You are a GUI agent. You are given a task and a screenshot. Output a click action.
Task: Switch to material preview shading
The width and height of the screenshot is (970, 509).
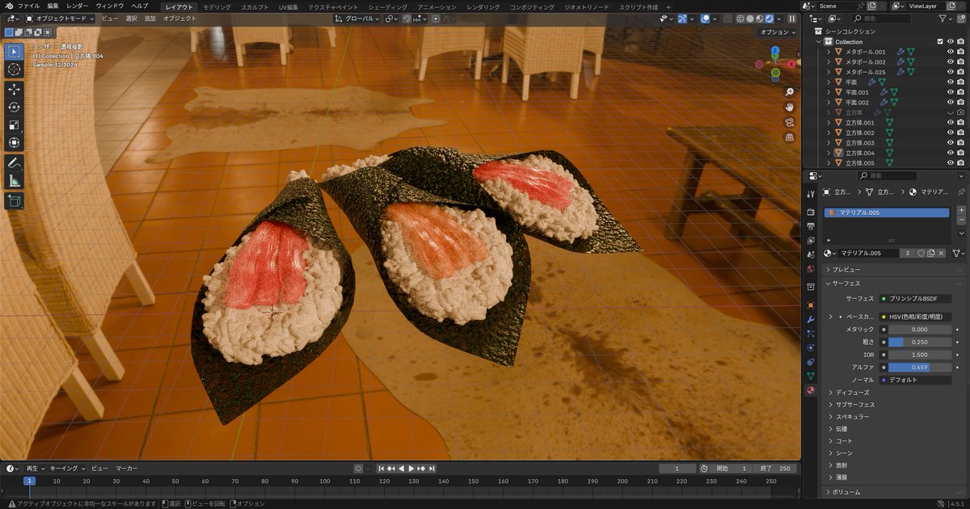(x=759, y=18)
